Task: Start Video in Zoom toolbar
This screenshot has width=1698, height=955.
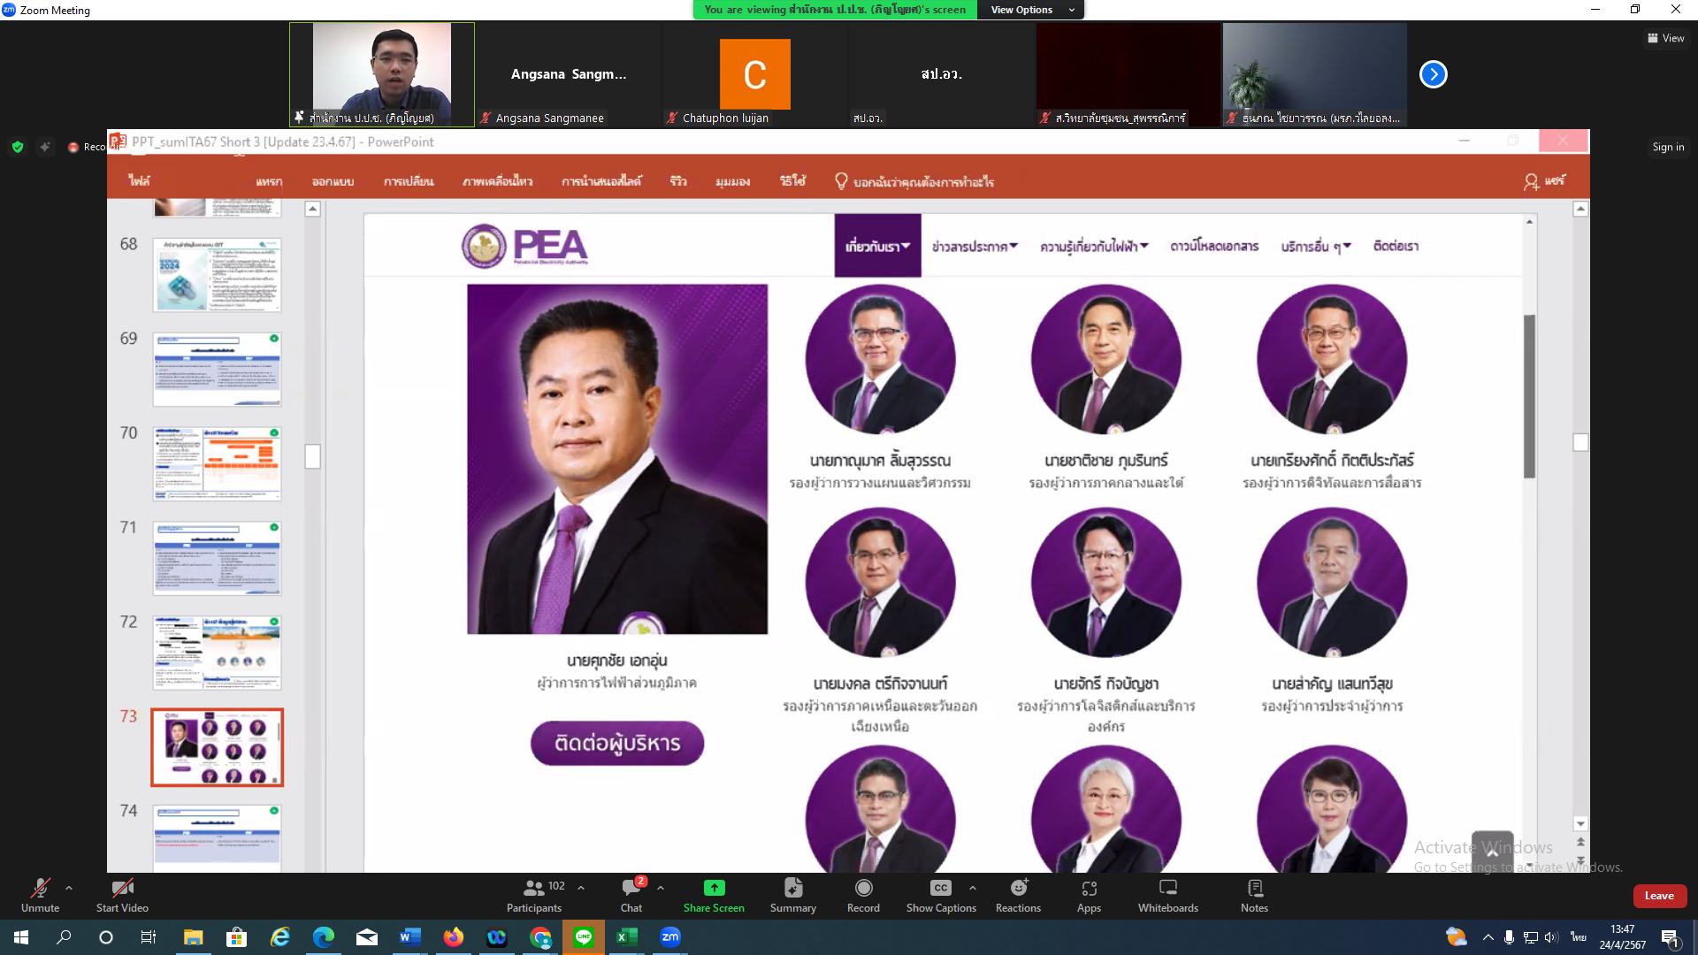Action: coord(122,895)
